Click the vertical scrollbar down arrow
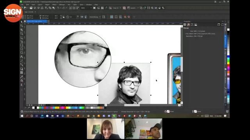Viewport: 250px width, 140px height. [x=182, y=103]
